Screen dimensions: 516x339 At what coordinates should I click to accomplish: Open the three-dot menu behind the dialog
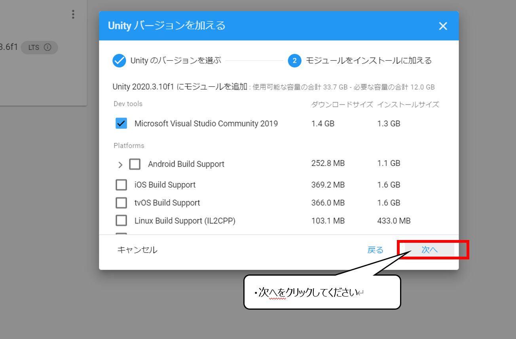pos(73,14)
